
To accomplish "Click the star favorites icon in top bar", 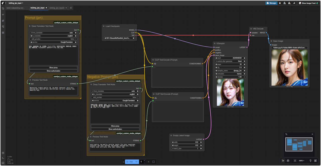I will click(x=280, y=3).
